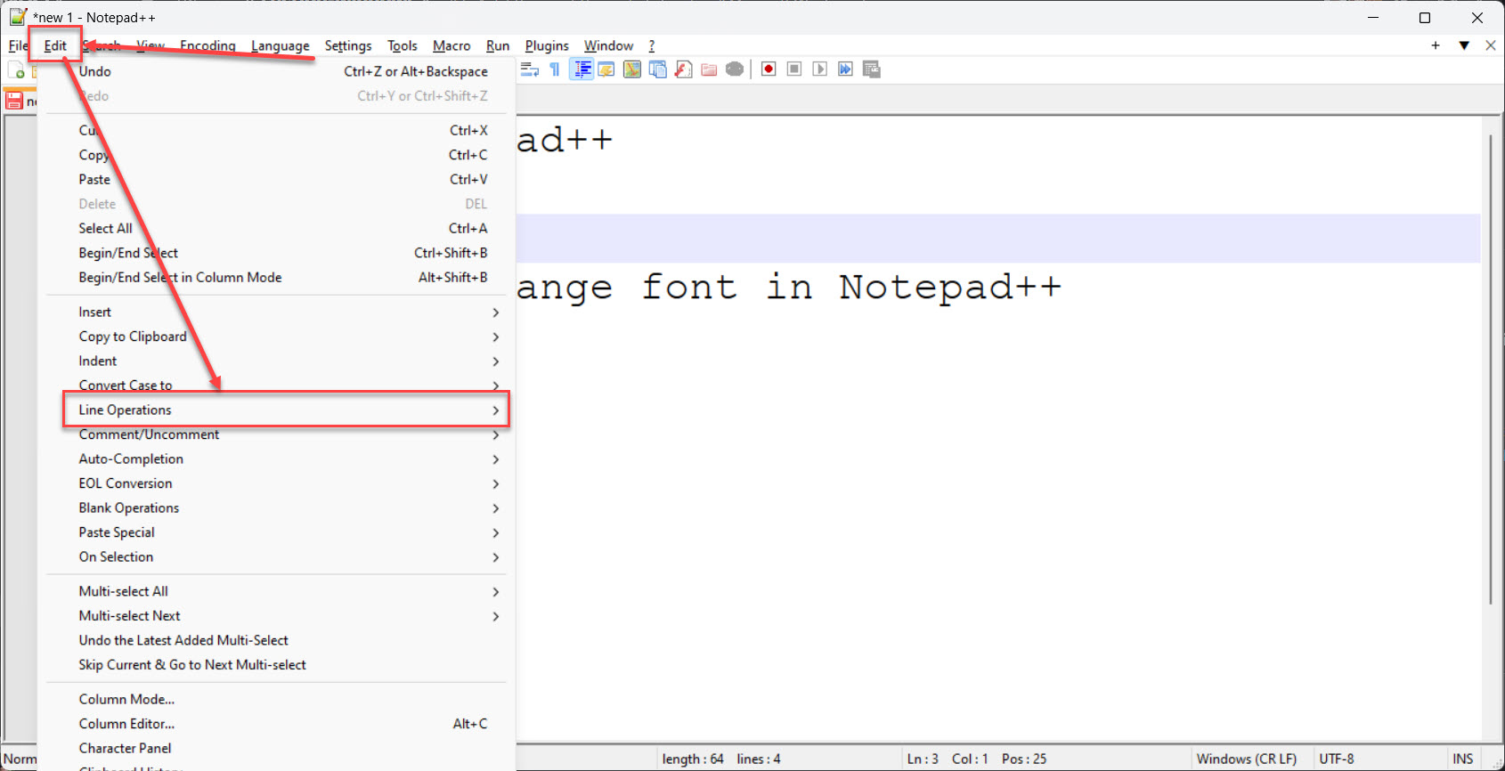
Task: Toggle the Show Indent Guide icon
Action: click(582, 69)
